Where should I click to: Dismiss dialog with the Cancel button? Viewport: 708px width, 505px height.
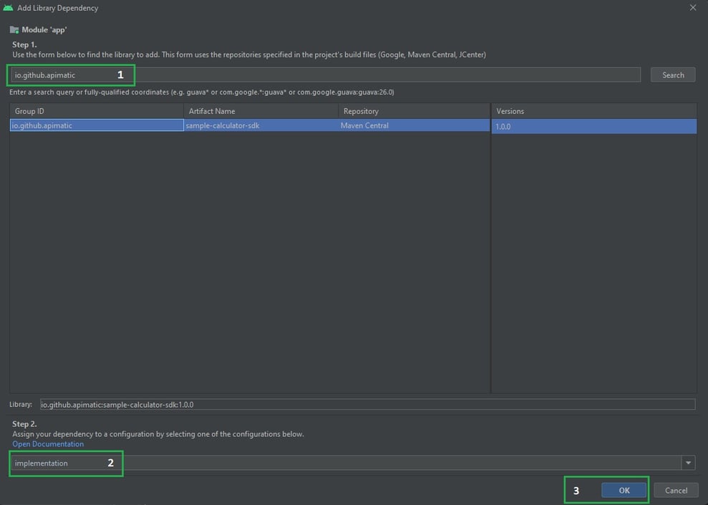[x=675, y=490]
